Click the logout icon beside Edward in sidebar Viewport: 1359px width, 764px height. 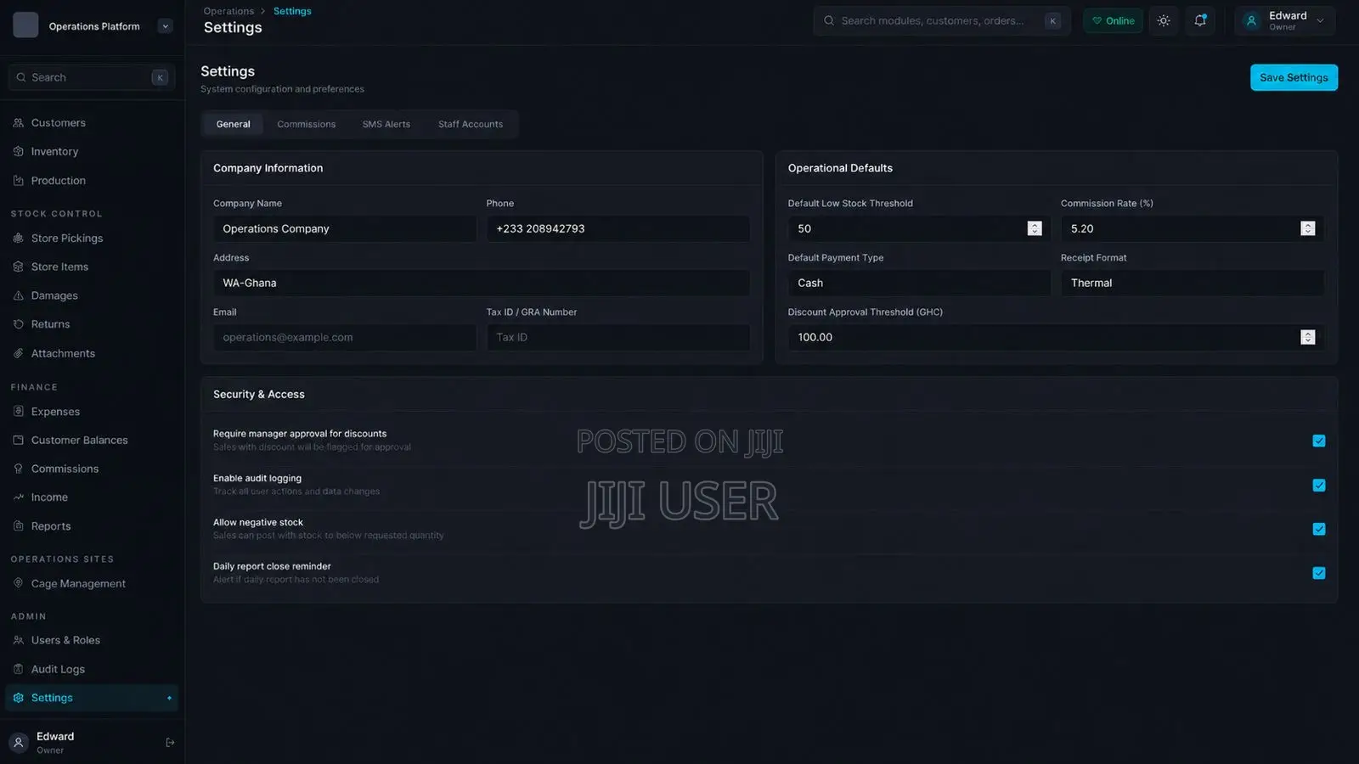click(170, 743)
